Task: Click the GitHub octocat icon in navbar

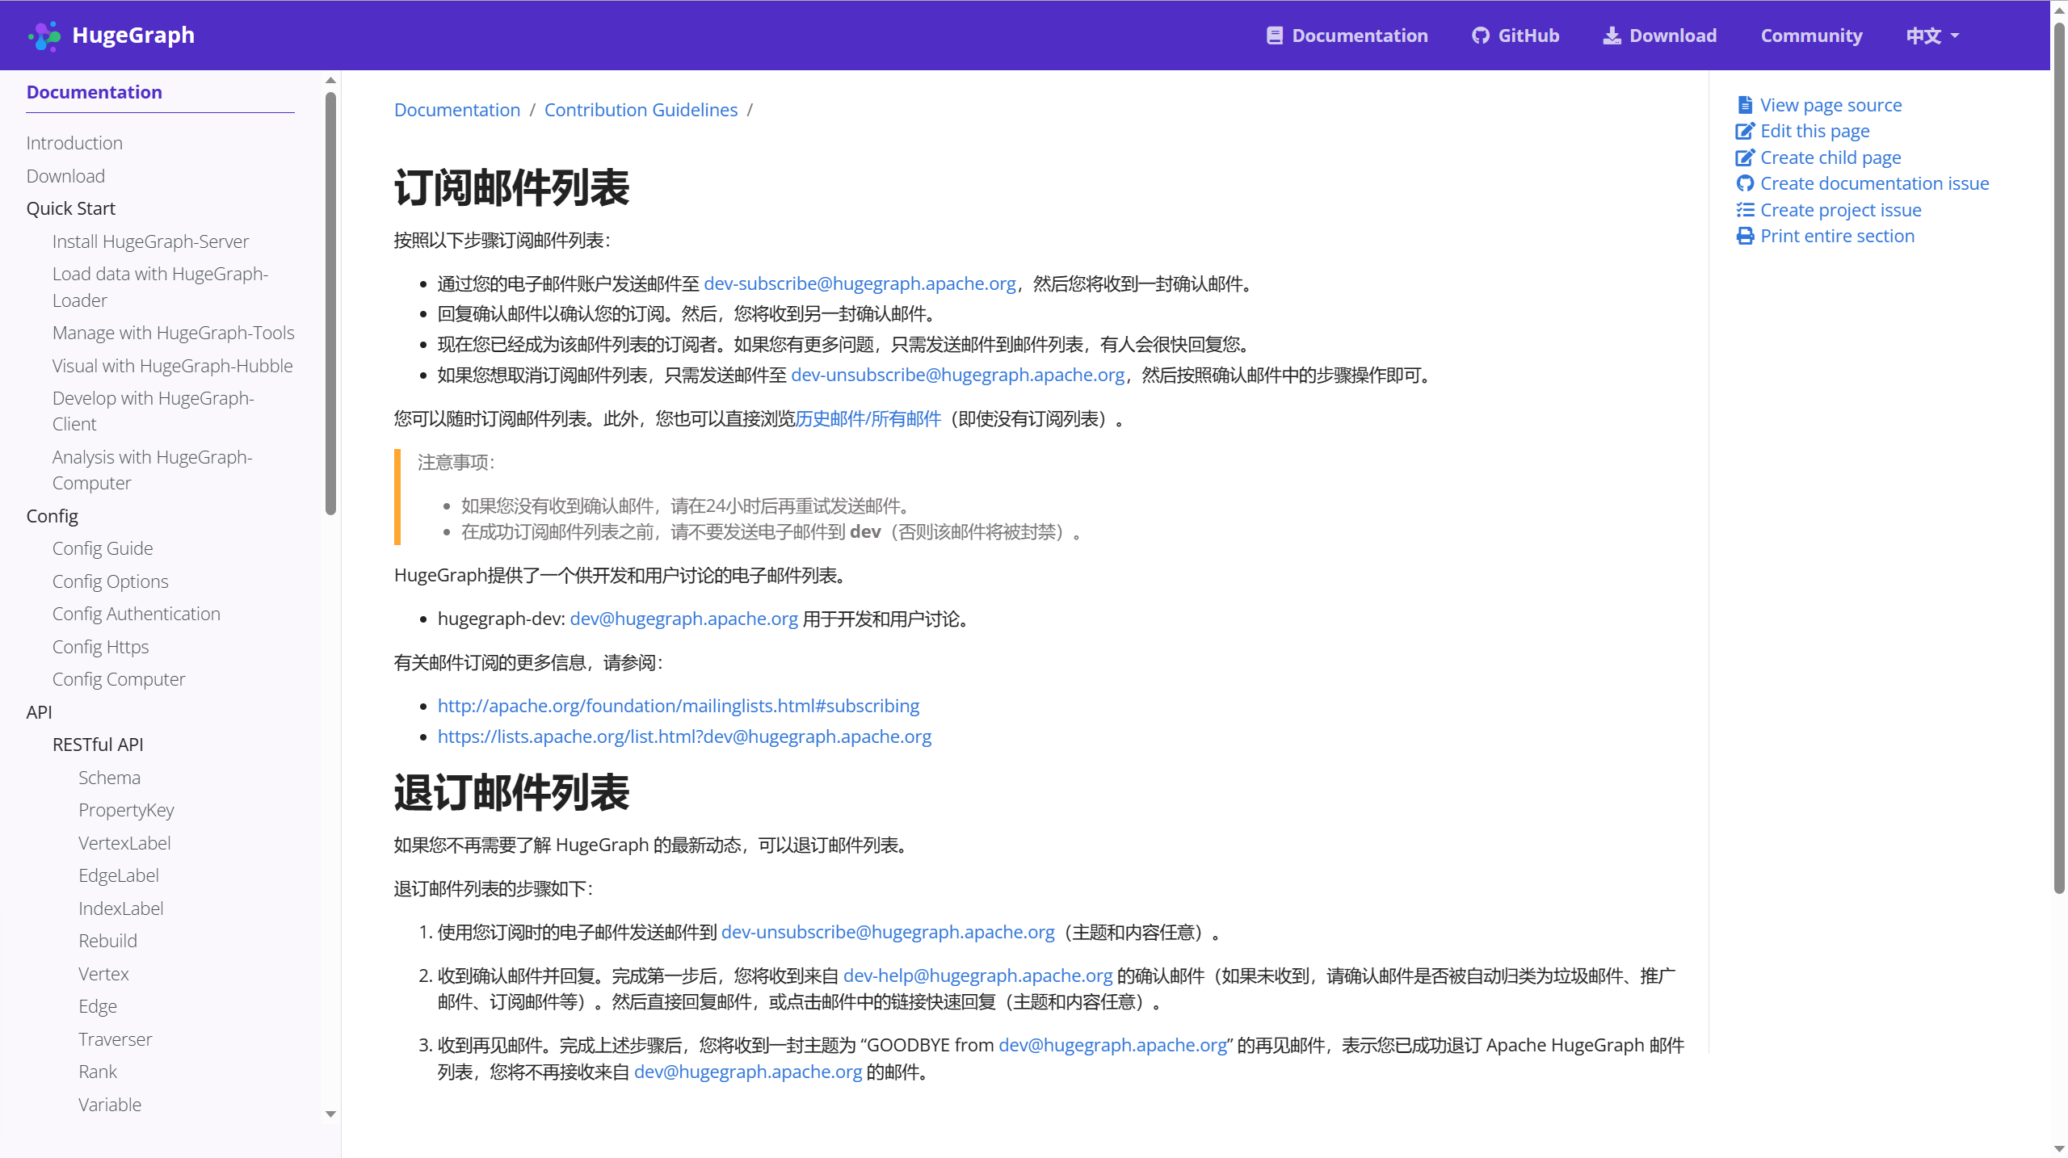Action: 1480,36
